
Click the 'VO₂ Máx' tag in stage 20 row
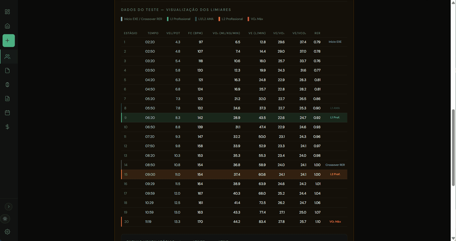335,222
